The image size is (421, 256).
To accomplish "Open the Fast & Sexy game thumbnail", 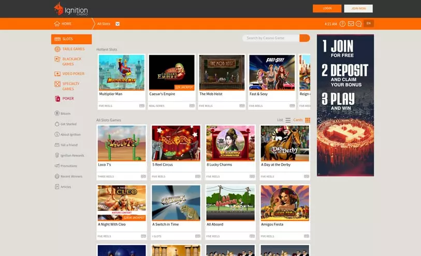I will pyautogui.click(x=272, y=72).
